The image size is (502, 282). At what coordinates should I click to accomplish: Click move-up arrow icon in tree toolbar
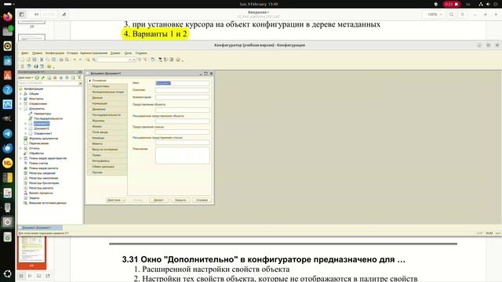[61, 78]
